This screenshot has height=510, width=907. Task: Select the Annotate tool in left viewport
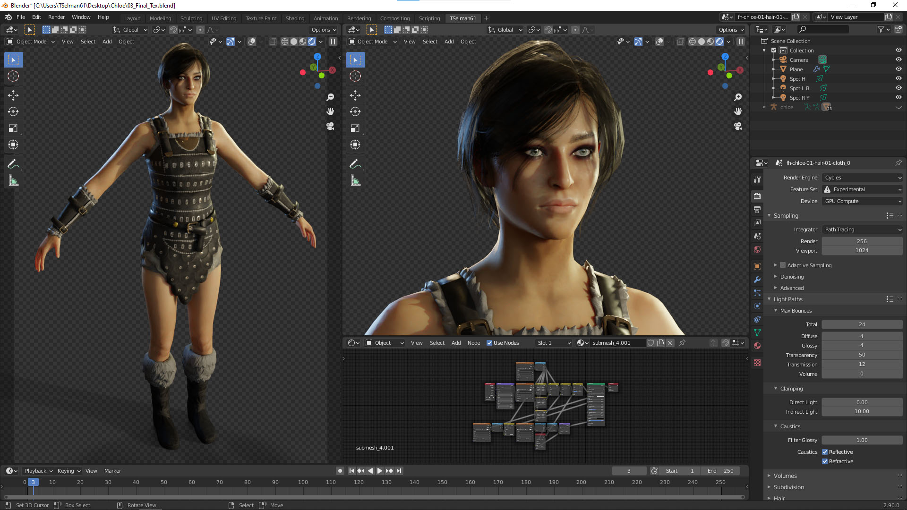pos(13,164)
